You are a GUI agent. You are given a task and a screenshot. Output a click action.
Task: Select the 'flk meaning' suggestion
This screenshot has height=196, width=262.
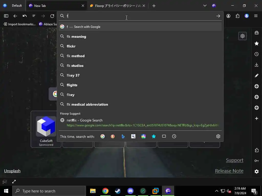[x=140, y=36]
